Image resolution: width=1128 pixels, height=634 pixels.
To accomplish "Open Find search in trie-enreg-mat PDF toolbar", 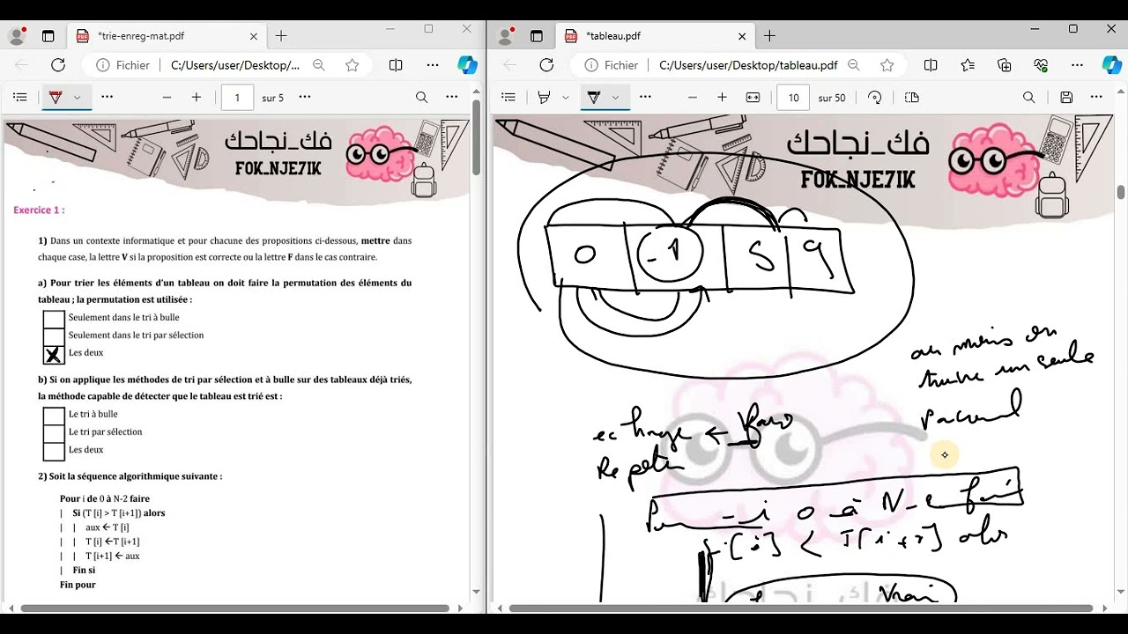I will (x=422, y=98).
